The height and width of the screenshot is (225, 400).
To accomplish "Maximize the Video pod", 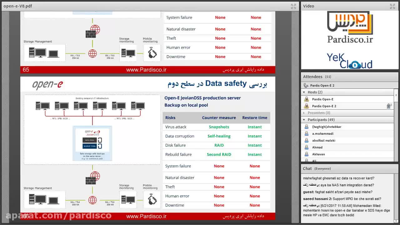I will tap(392, 6).
